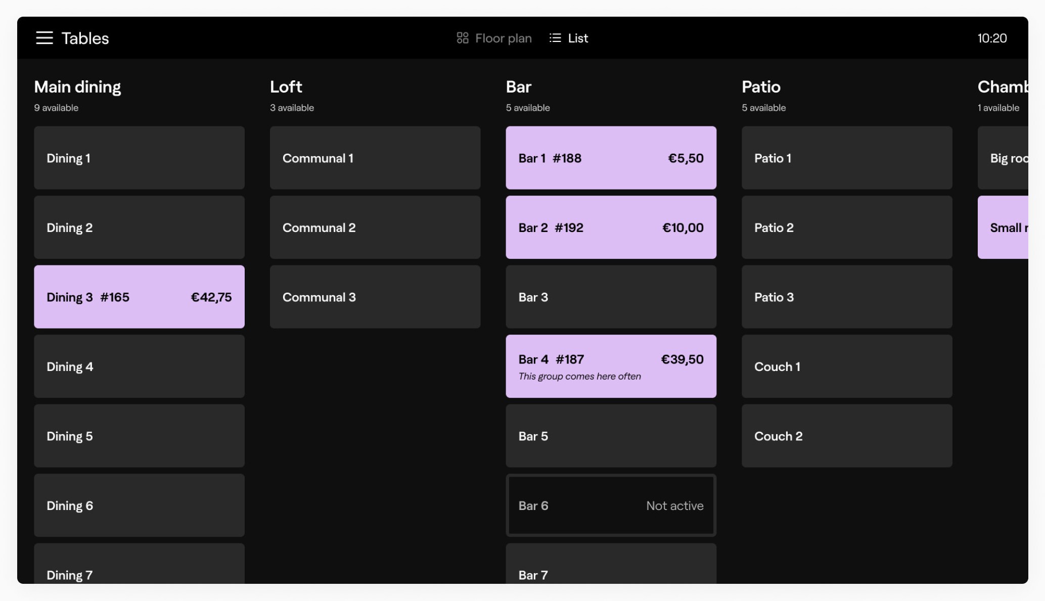Open the hamburger menu

44,38
